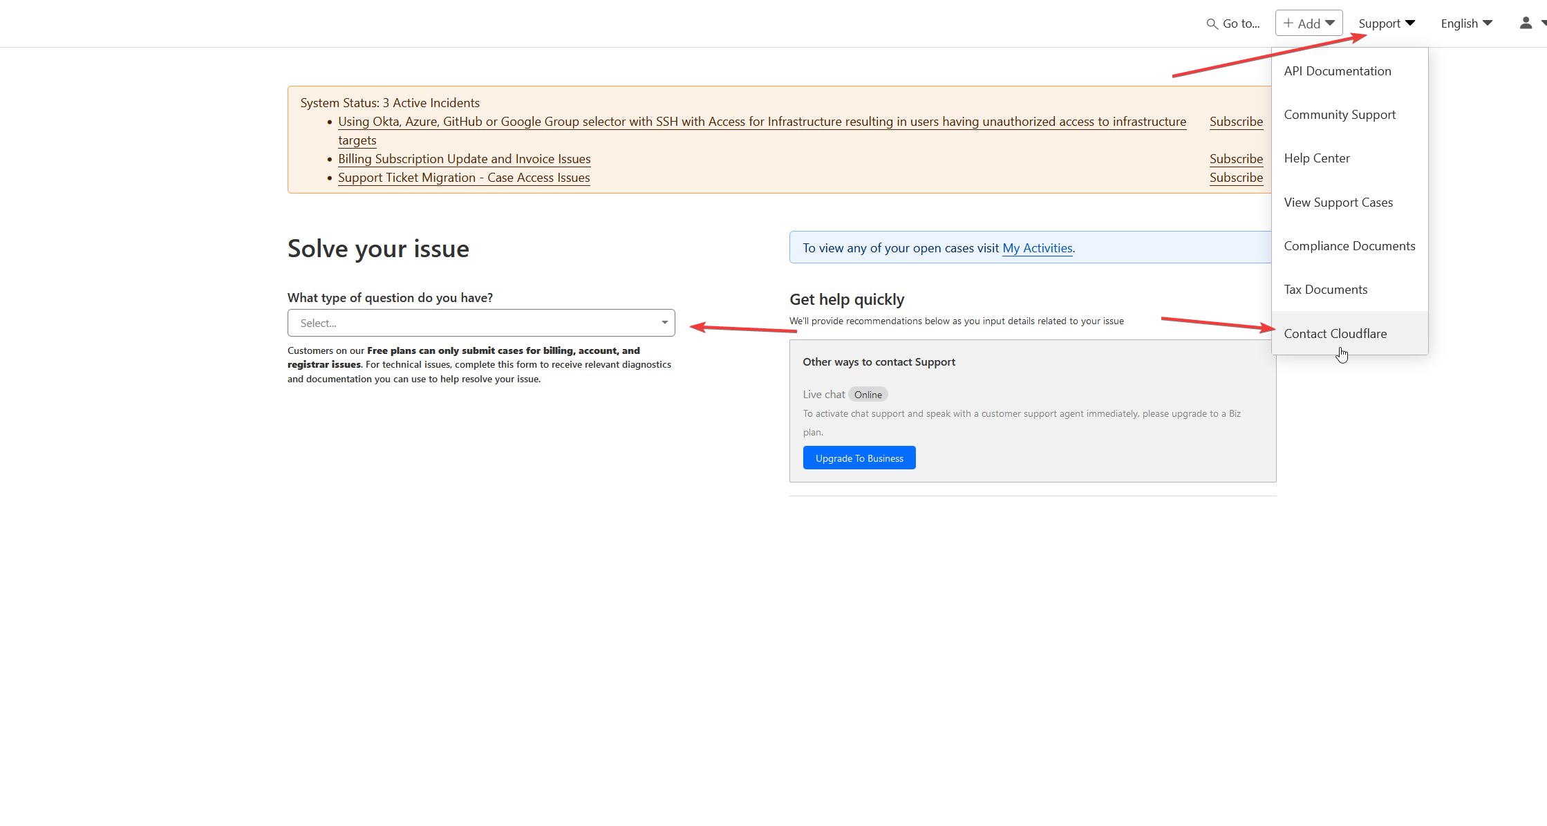Open Billing Subscription Update incident link
1547x826 pixels.
tap(464, 159)
